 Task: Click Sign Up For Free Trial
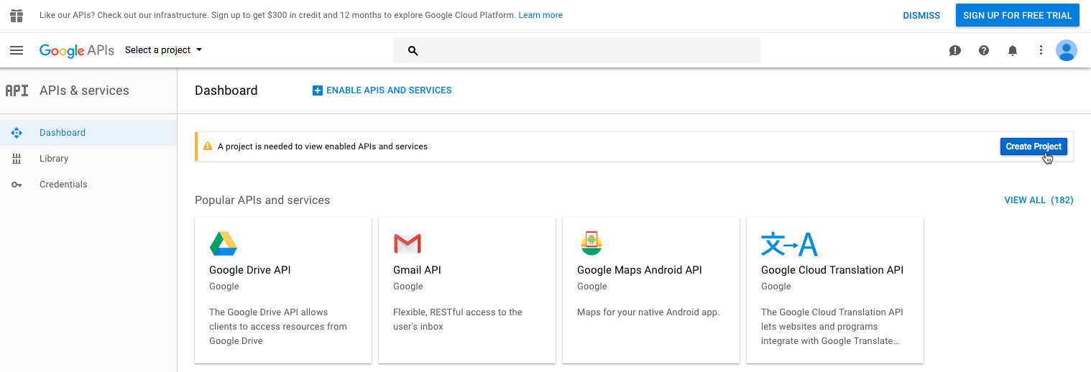(x=1017, y=15)
